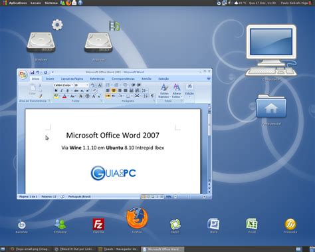Image resolution: width=315 pixels, height=252 pixels.
Task: Switch to the Revisão tab
Action: tap(146, 78)
